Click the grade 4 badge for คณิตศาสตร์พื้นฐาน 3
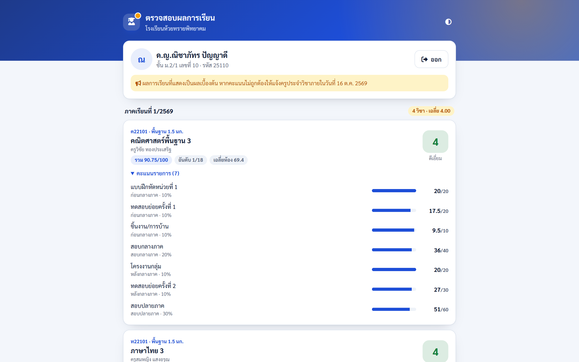 [435, 142]
